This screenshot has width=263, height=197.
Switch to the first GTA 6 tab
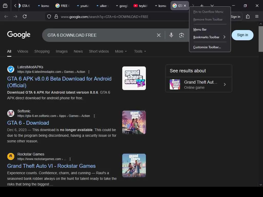point(24,6)
